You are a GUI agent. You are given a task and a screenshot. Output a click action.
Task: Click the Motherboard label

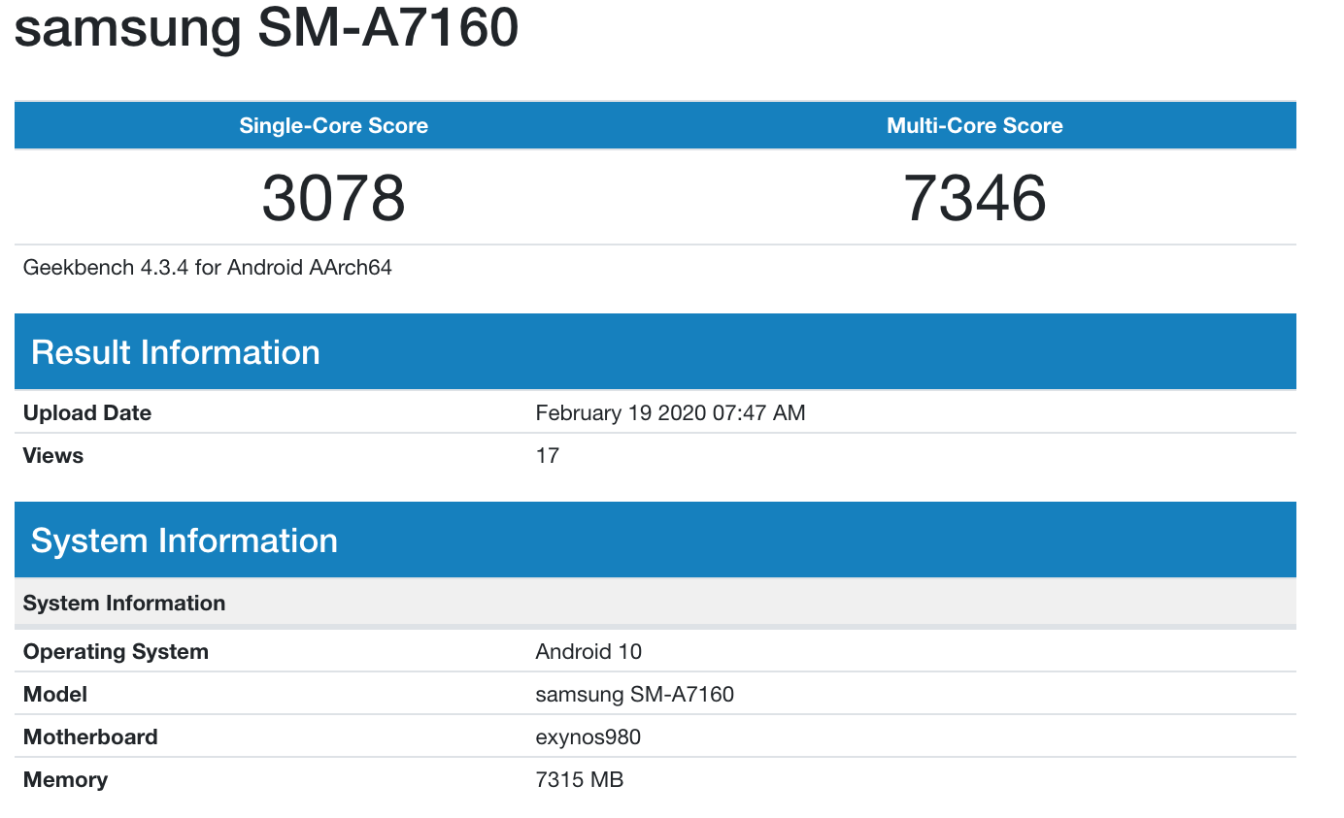(90, 737)
